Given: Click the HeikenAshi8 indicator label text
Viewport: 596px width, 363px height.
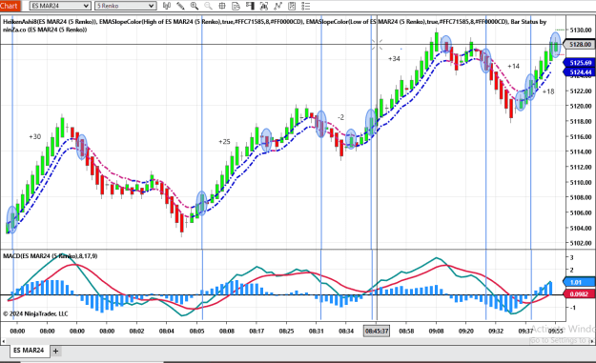Looking at the screenshot, I should [x=50, y=22].
